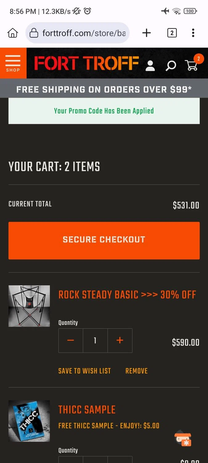Edit the Rock Steady quantity field
The width and height of the screenshot is (208, 463).
95,340
